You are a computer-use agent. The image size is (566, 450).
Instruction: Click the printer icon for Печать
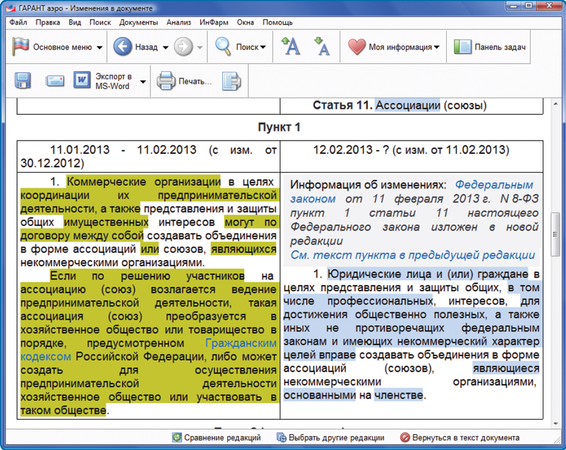point(166,80)
